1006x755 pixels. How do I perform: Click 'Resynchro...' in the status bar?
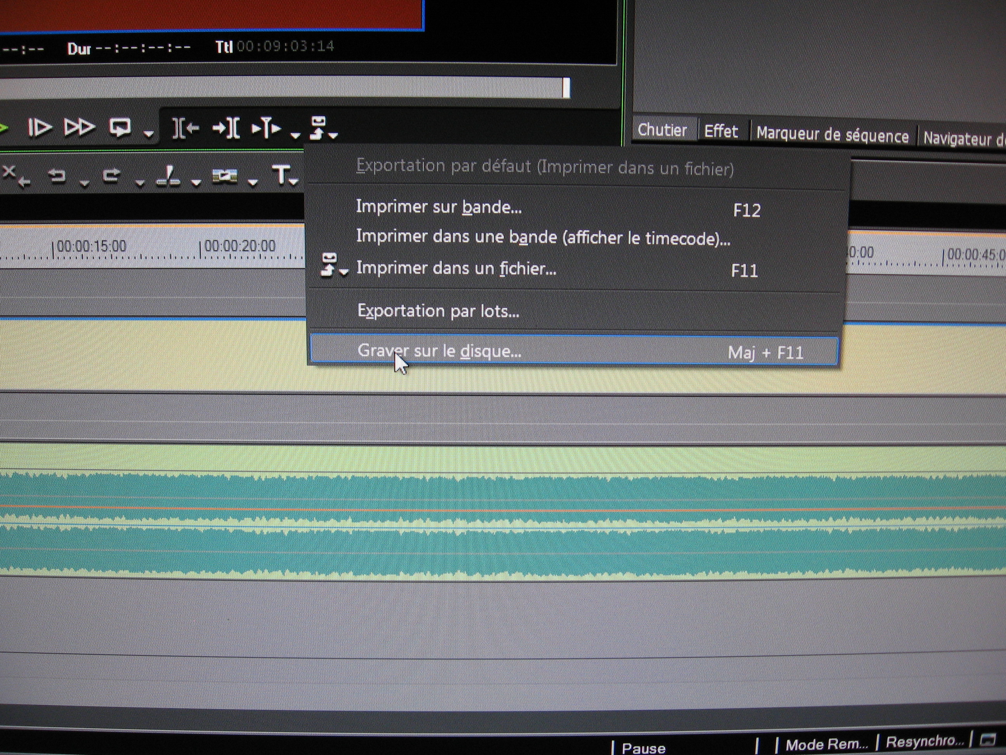coord(924,741)
